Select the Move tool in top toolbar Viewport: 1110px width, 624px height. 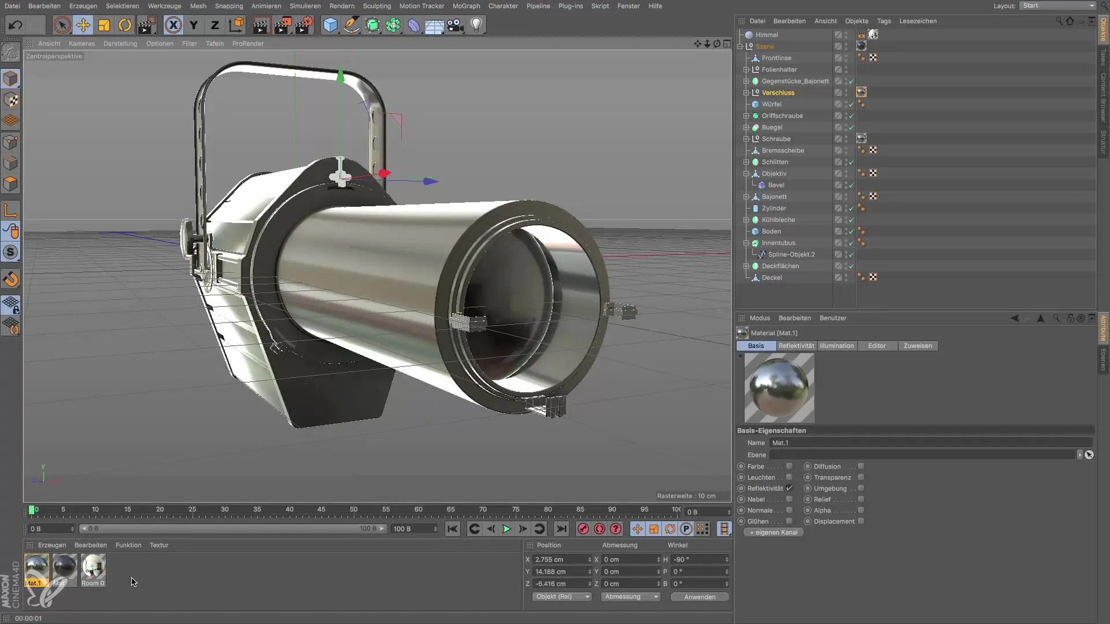(83, 25)
